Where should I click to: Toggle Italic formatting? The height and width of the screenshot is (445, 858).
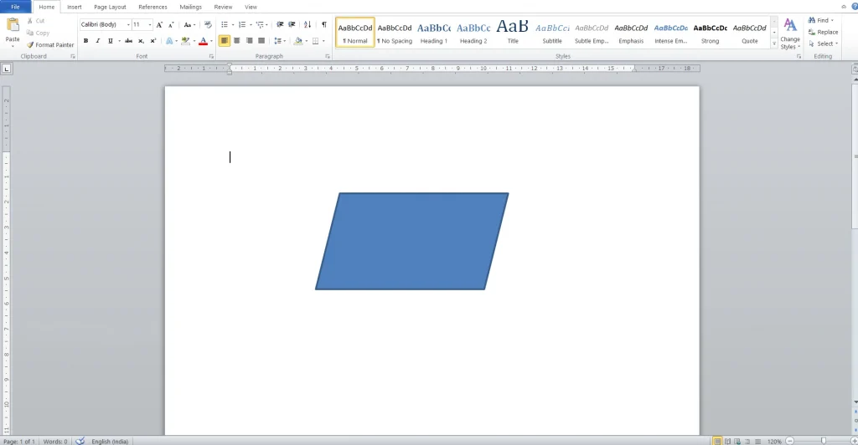pos(97,41)
